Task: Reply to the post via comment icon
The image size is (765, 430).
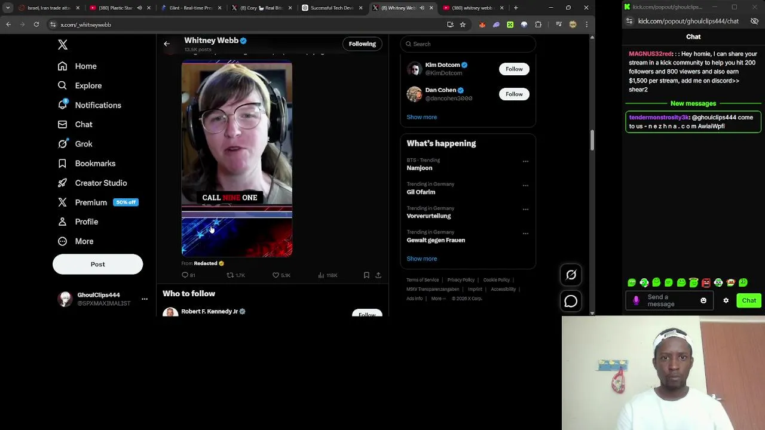Action: (185, 275)
